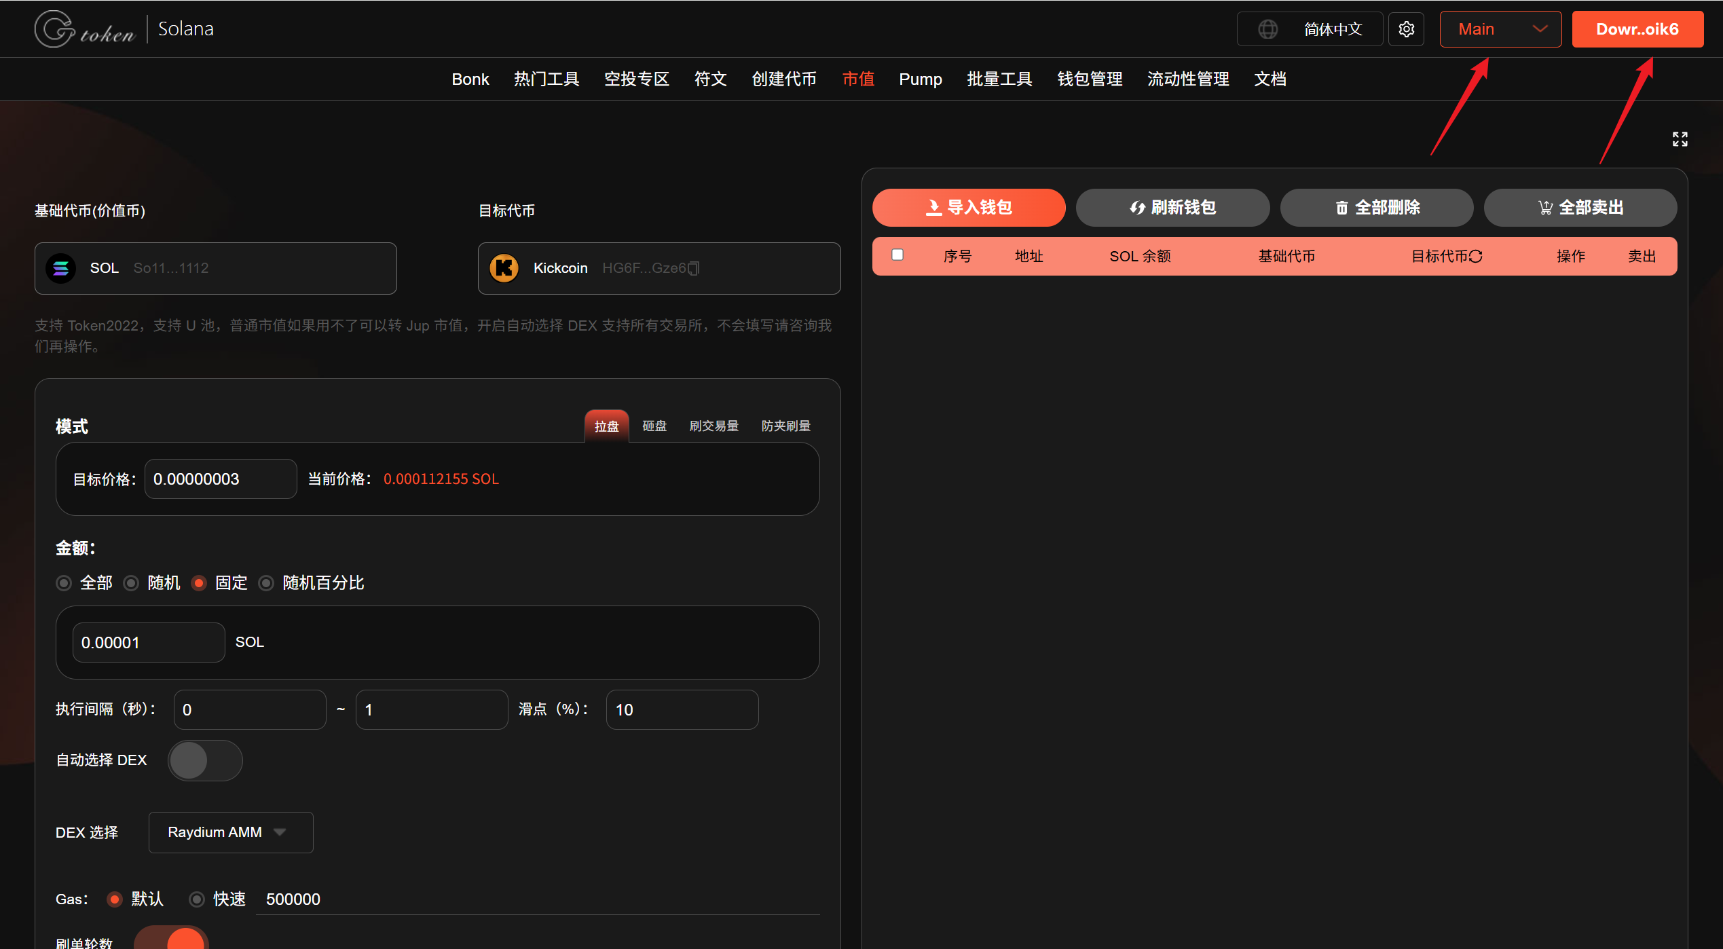Open the 简体中文 language selector
Viewport: 1723px width, 949px height.
1332,29
